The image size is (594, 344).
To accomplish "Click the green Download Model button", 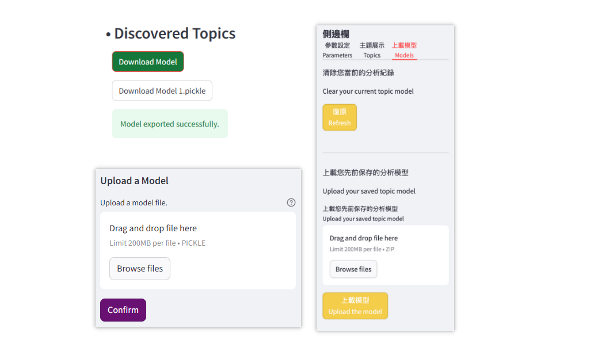I will [148, 62].
